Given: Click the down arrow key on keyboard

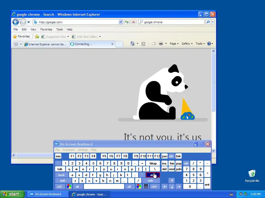Looking at the screenshot, I should pyautogui.click(x=172, y=187).
